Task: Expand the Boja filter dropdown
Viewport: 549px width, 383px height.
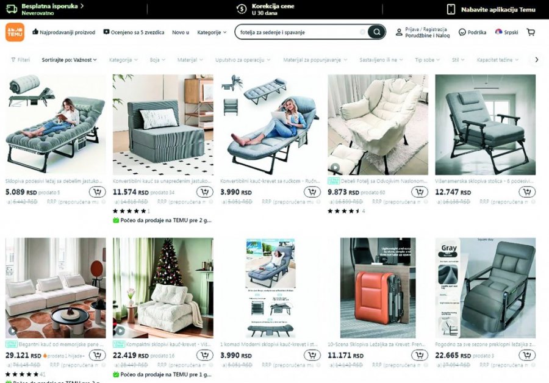Action: [157, 60]
